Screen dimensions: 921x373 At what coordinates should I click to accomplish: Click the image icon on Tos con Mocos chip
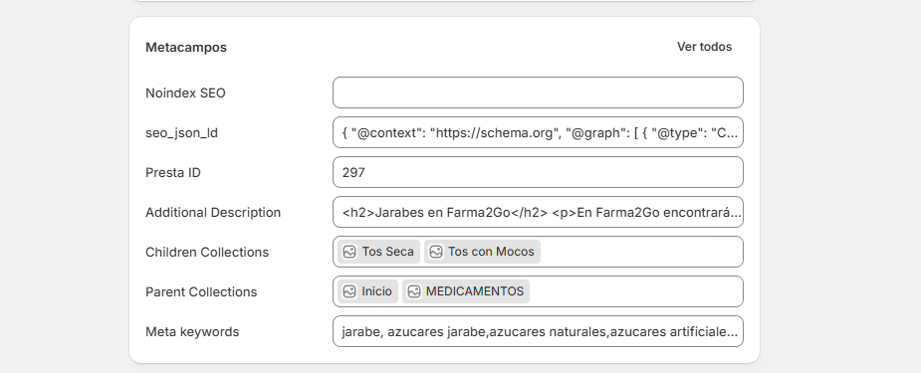[x=436, y=252]
